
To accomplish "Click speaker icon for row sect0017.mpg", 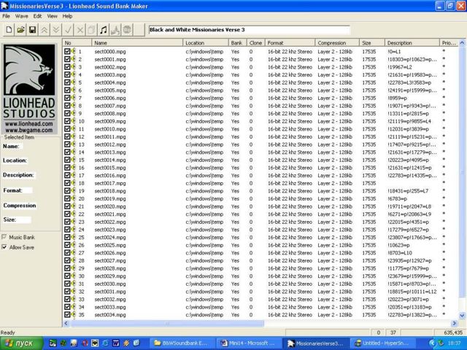I will point(74,183).
